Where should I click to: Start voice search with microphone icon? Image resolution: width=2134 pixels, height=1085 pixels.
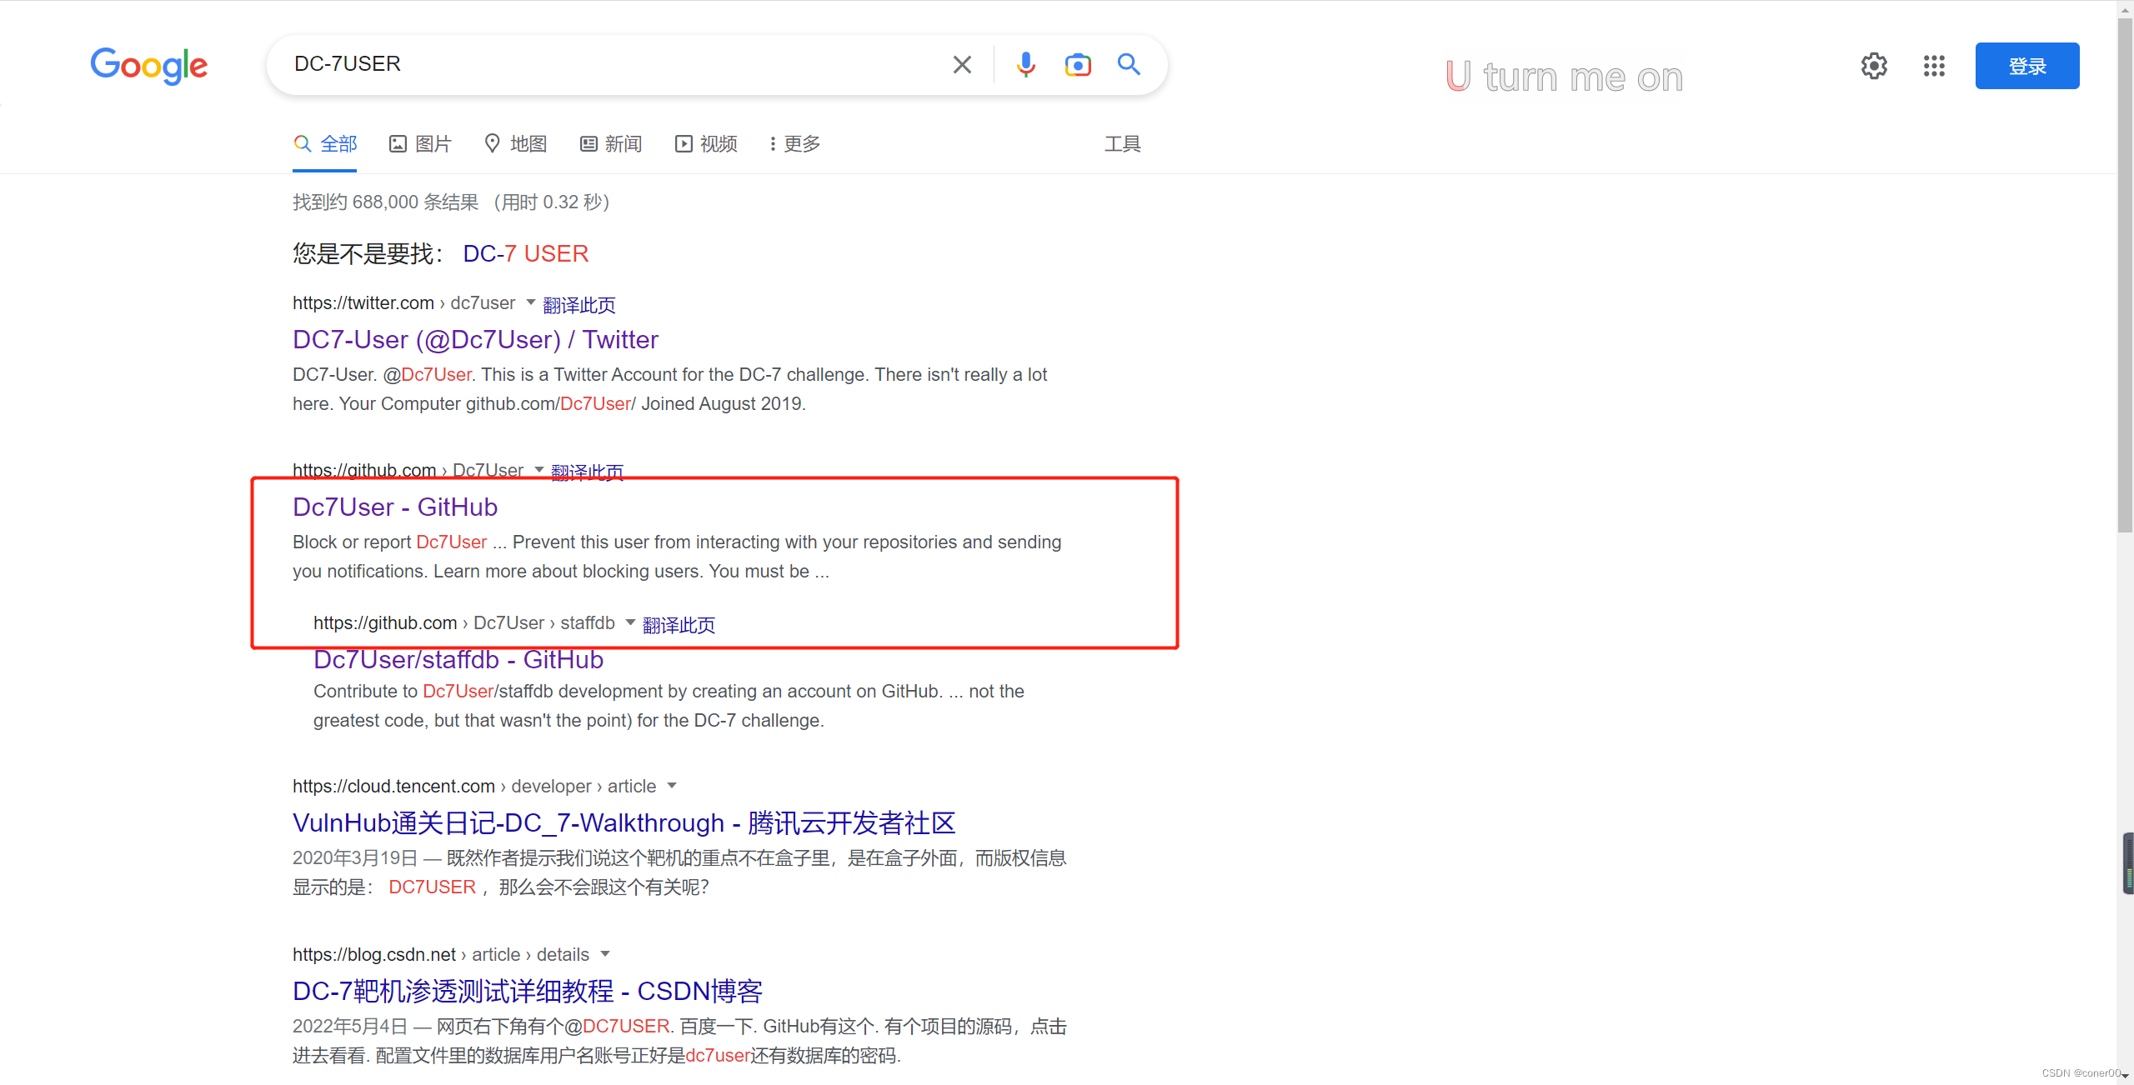(1025, 64)
